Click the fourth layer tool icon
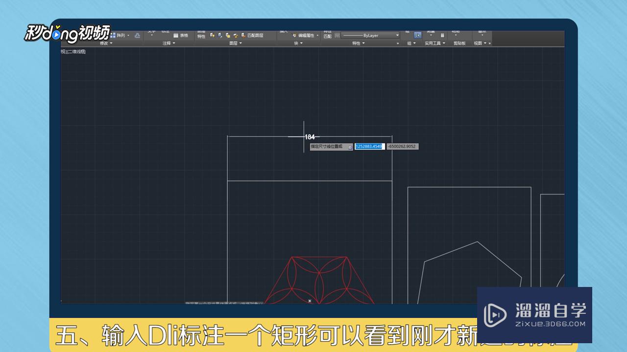The height and width of the screenshot is (352, 627). (236, 35)
